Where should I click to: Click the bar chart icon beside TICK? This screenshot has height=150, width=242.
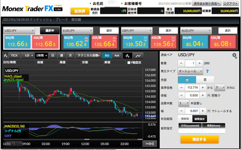pos(6,55)
